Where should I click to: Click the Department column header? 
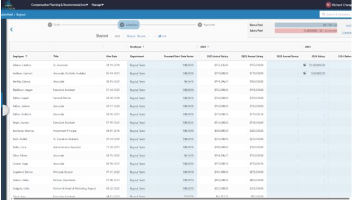[x=137, y=56]
